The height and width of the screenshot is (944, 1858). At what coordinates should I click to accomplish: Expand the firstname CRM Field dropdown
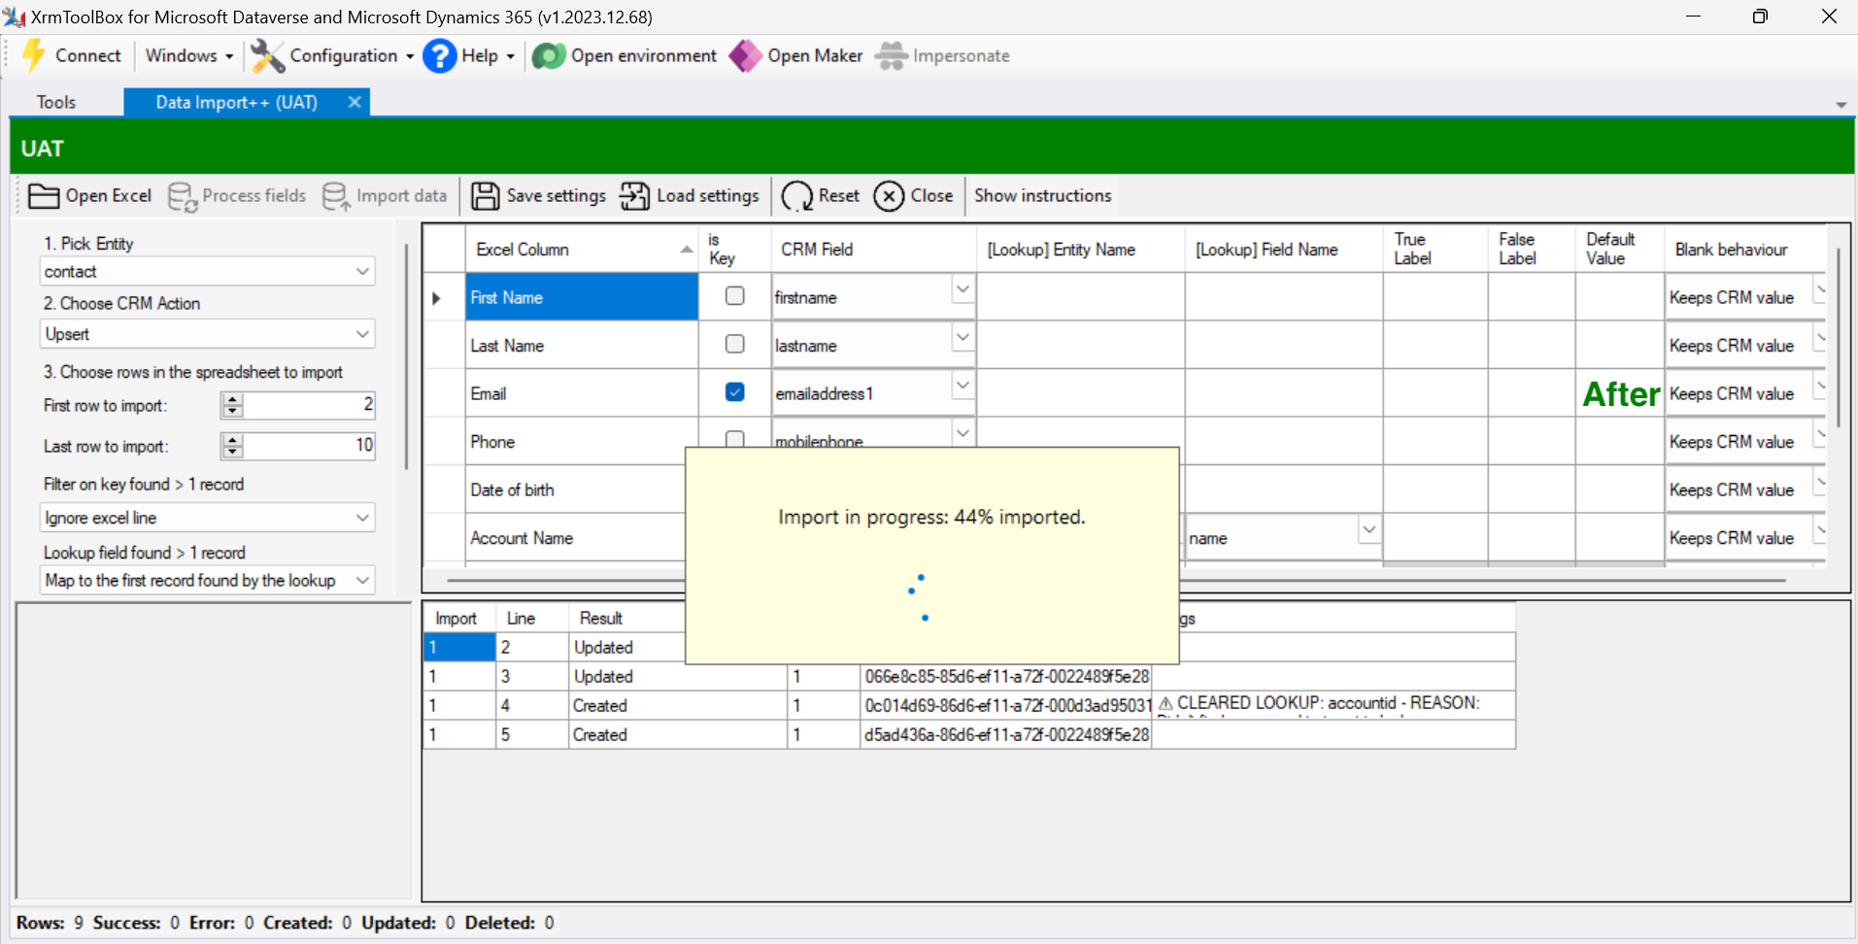click(x=961, y=288)
